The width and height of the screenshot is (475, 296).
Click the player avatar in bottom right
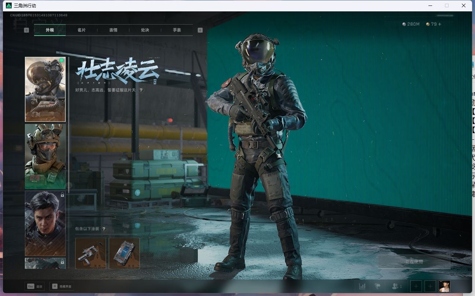click(444, 286)
